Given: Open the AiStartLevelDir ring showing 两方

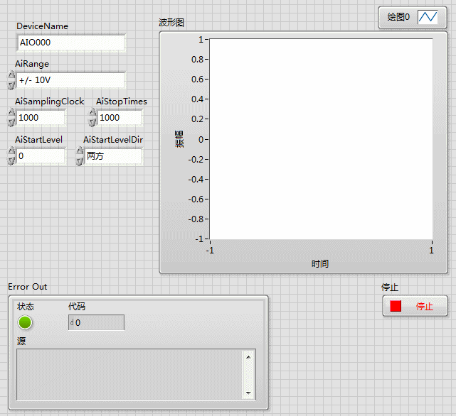Looking at the screenshot, I should click(112, 155).
